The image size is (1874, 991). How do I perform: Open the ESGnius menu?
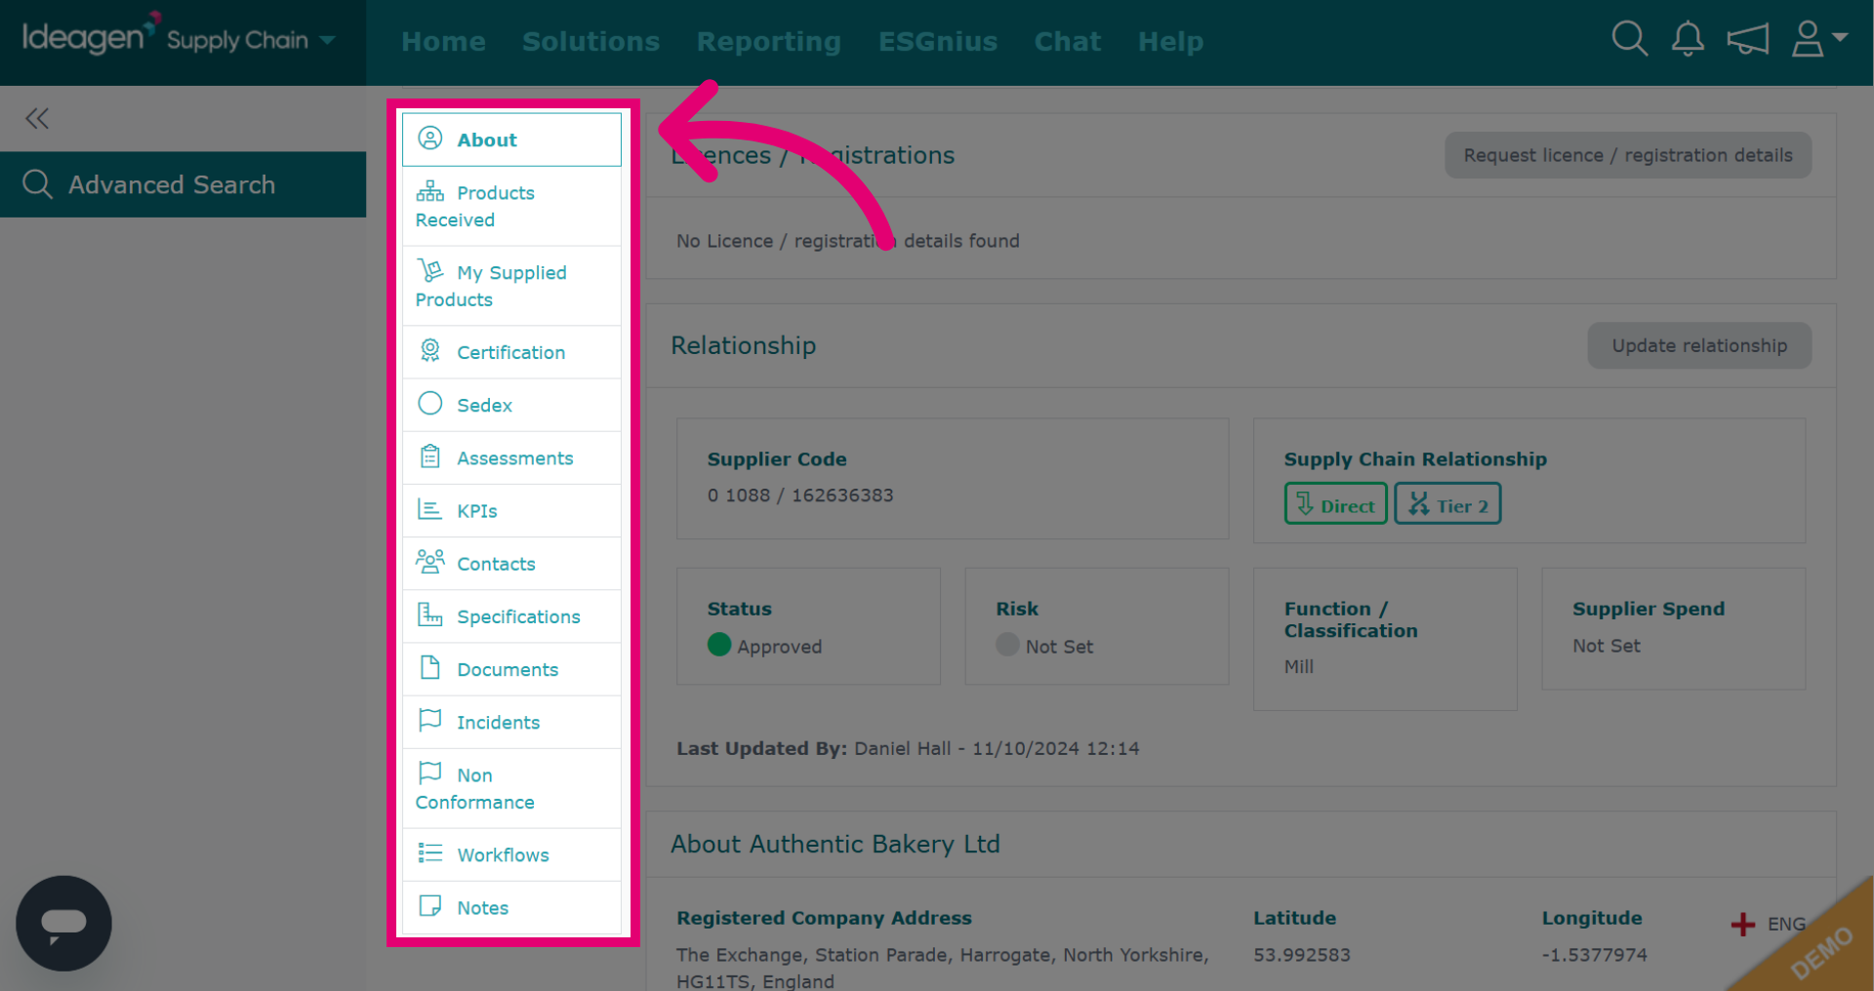point(937,41)
